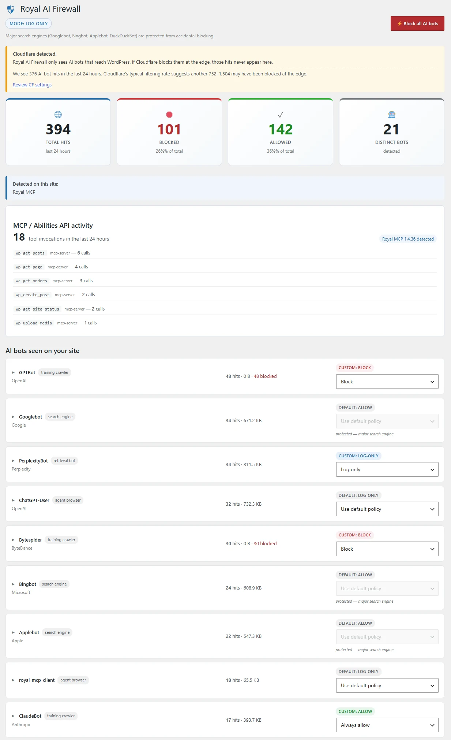Click the Block all AI bots button
The height and width of the screenshot is (740, 451).
click(x=417, y=23)
